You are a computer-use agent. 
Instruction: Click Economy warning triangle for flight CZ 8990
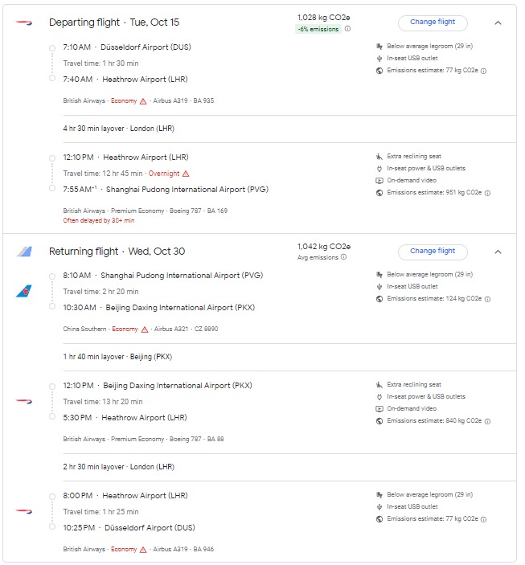point(145,330)
